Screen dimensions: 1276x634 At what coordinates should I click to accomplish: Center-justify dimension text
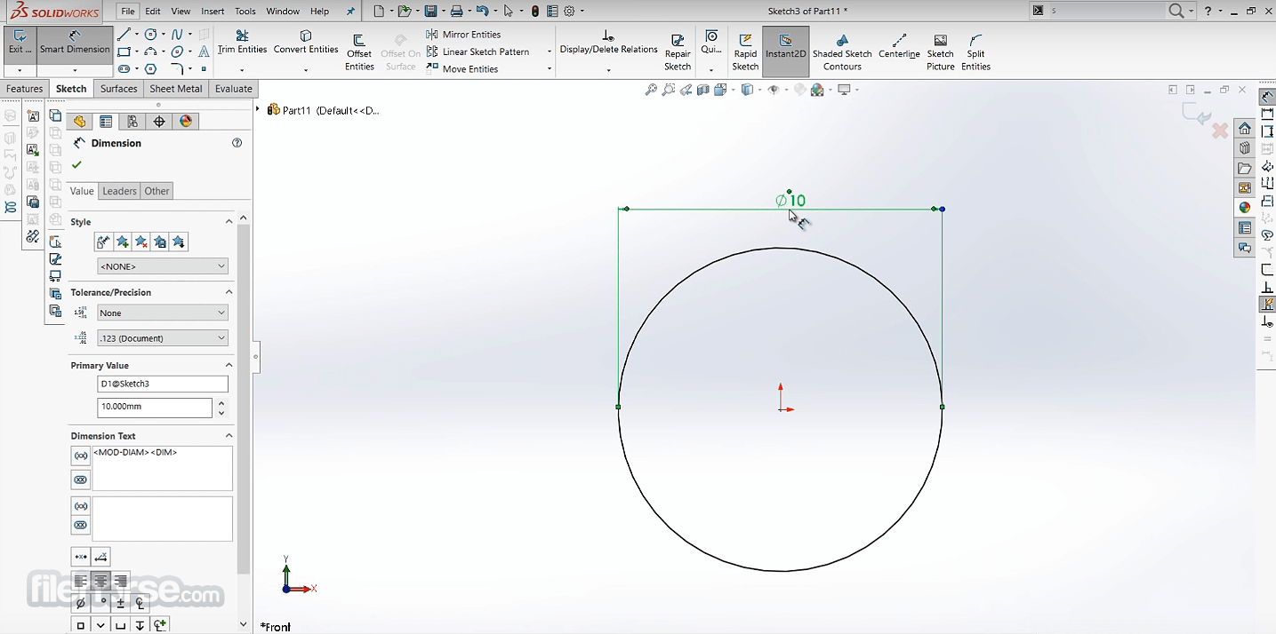coord(100,581)
